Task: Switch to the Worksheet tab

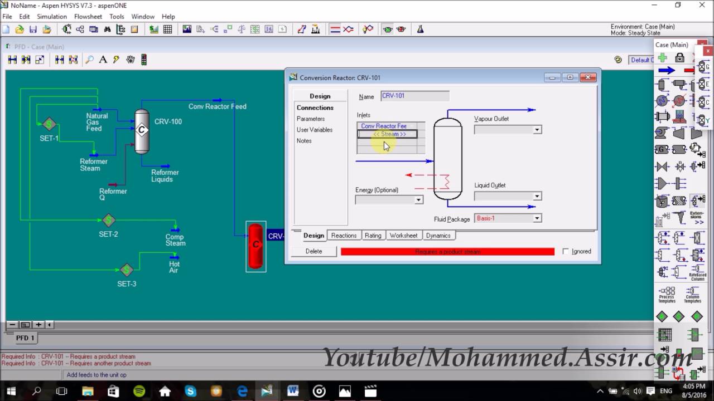Action: pos(403,236)
